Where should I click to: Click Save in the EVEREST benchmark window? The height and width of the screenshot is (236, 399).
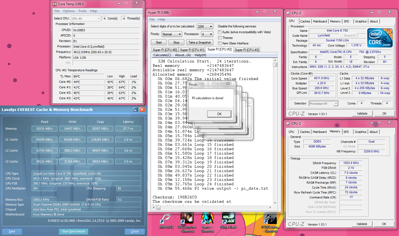12,231
